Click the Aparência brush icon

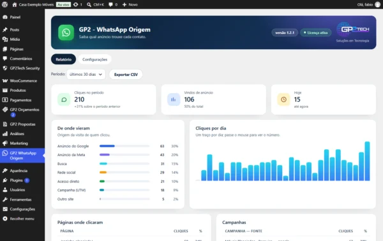pos(5,170)
